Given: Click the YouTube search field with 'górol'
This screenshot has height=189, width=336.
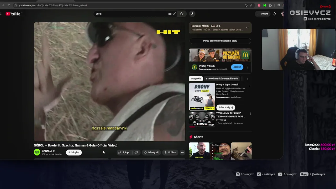Looking at the screenshot, I should coord(131,14).
